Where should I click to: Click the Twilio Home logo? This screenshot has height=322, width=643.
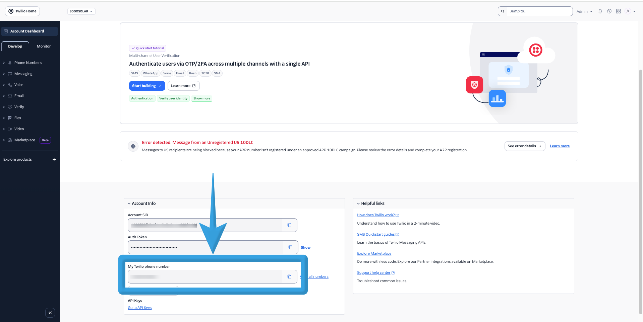(22, 11)
